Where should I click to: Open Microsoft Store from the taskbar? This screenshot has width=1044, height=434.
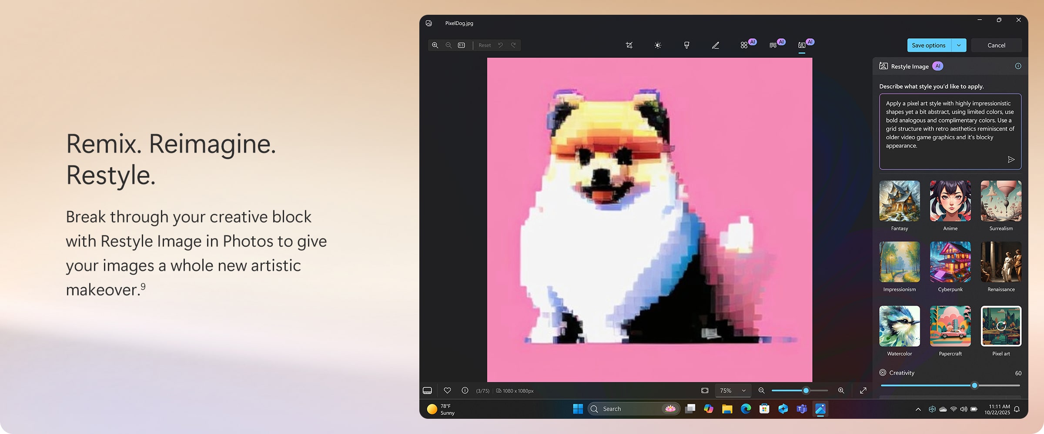[x=764, y=409]
